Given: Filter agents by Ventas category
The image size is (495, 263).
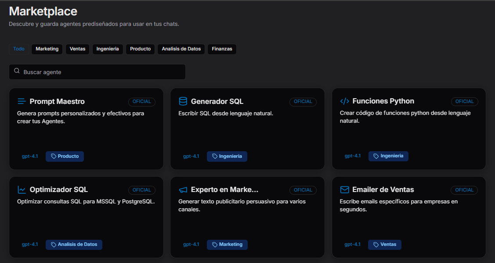Looking at the screenshot, I should [77, 49].
